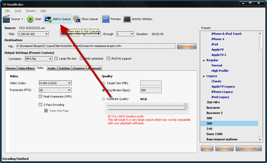267x163 pixels.
Task: Select the highlighted 380 preset
Action: (229, 124)
